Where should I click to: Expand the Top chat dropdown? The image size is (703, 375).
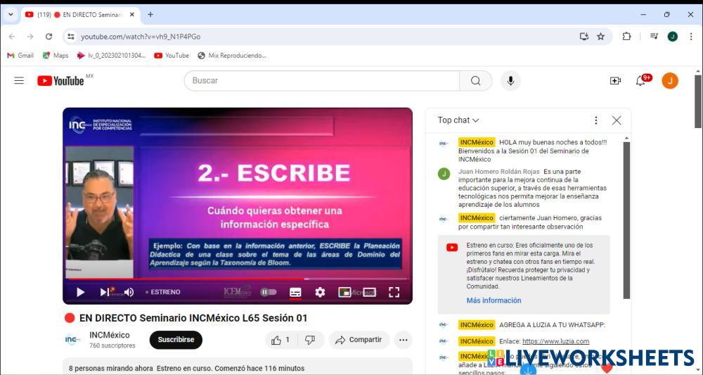[458, 120]
